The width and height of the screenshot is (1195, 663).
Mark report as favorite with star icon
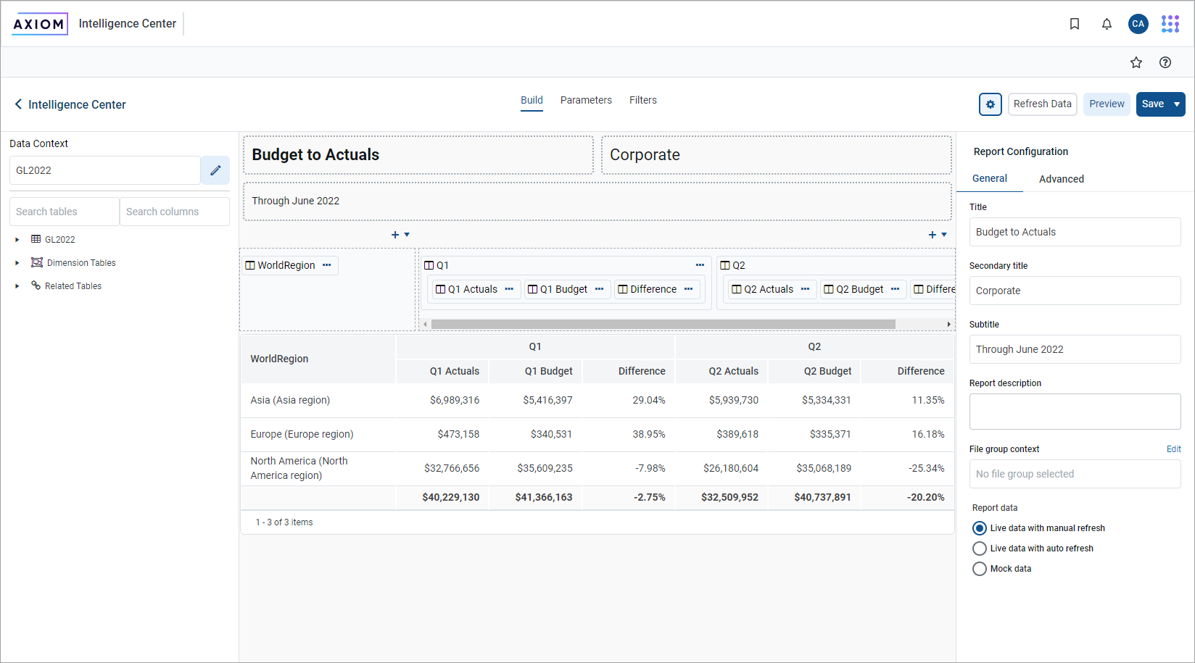pyautogui.click(x=1136, y=62)
